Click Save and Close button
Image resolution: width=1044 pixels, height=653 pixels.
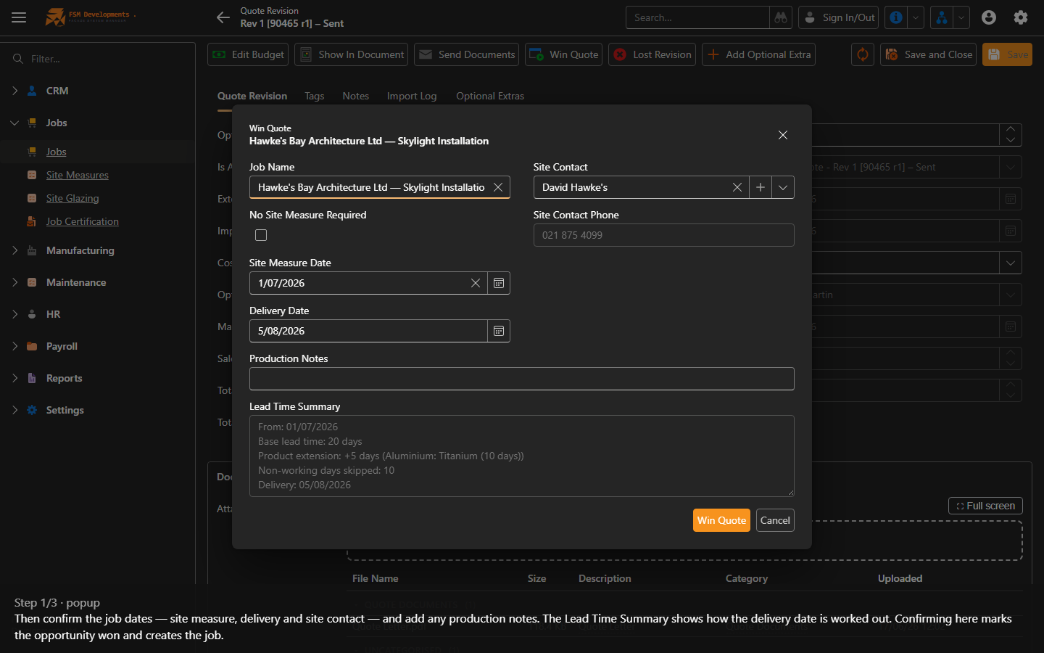pyautogui.click(x=929, y=54)
